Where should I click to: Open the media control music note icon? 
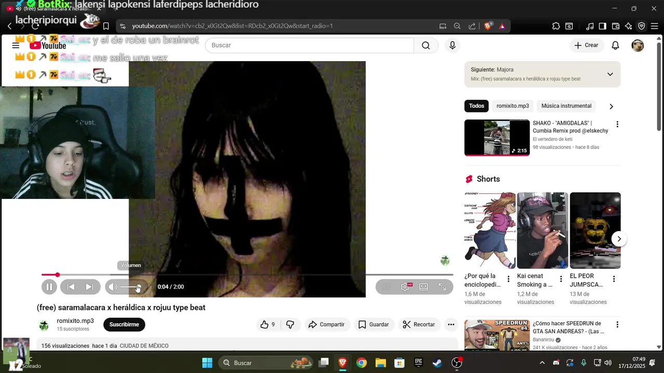click(590, 26)
